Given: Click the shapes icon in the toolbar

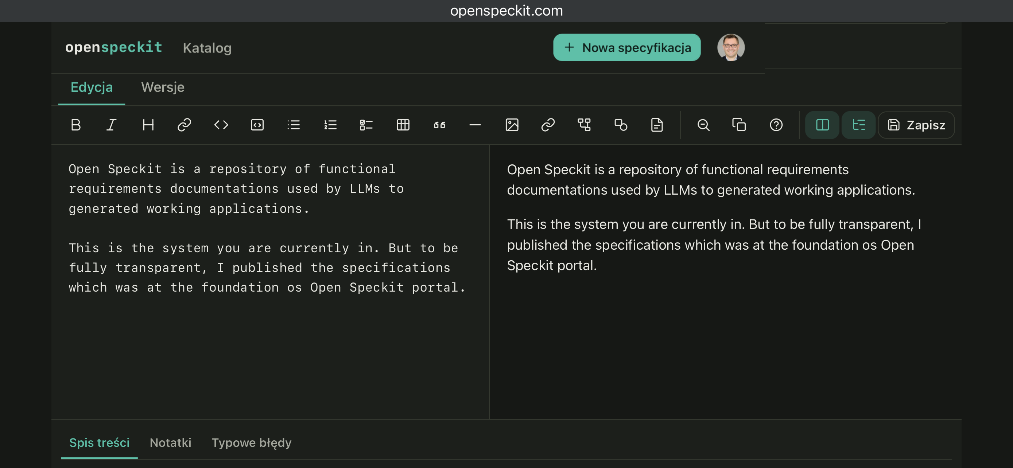Looking at the screenshot, I should click(x=621, y=125).
